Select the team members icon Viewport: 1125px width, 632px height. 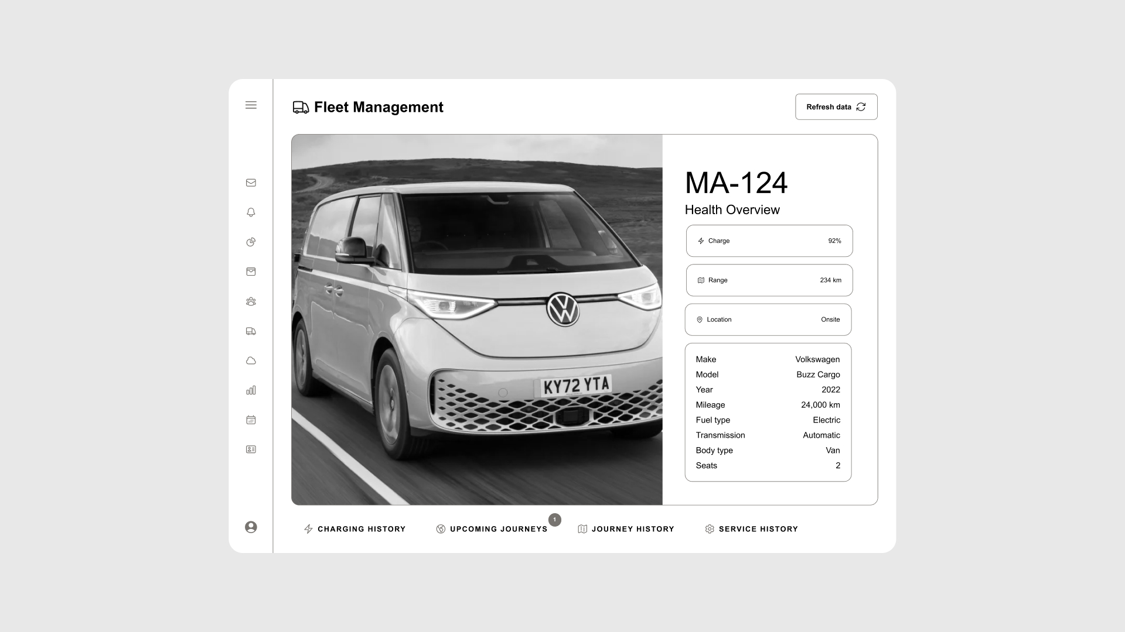[251, 301]
